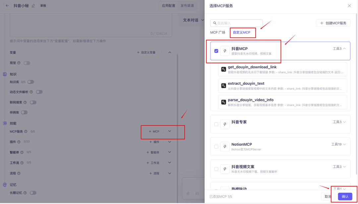Click the image upload icon in chat

pos(197,193)
